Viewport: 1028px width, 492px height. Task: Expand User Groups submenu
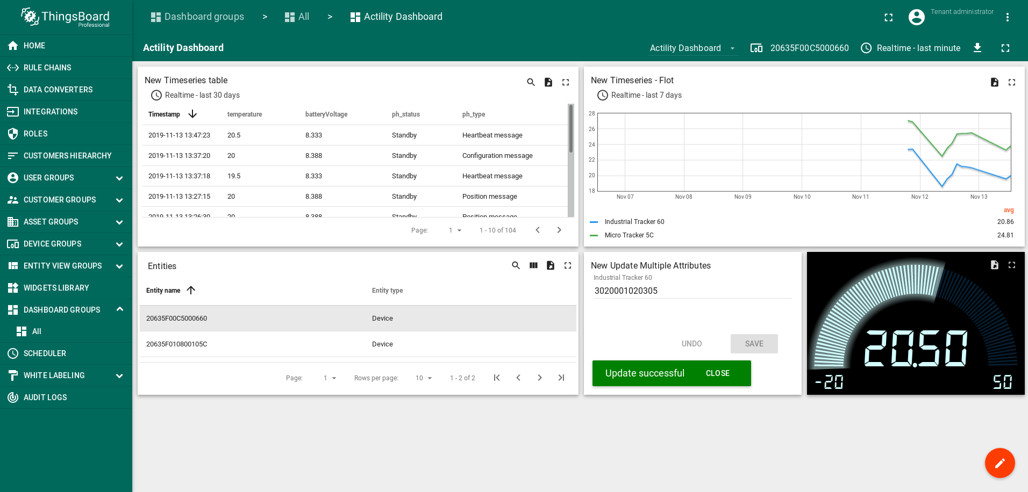tap(119, 178)
